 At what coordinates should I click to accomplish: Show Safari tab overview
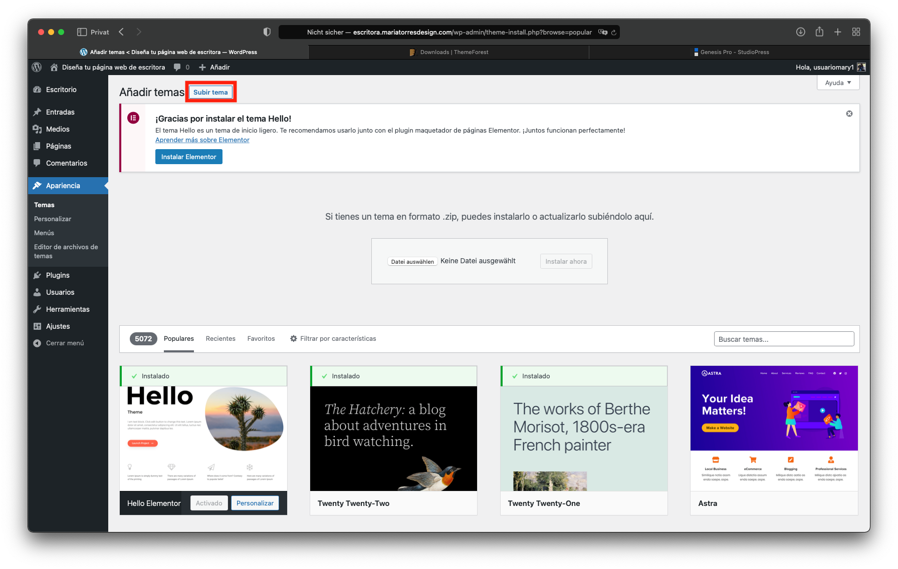pyautogui.click(x=856, y=32)
